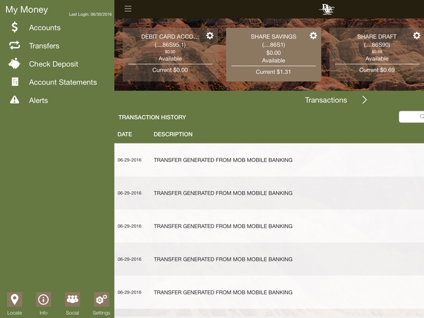Open Share Draft gear settings
The height and width of the screenshot is (318, 424).
[x=417, y=36]
